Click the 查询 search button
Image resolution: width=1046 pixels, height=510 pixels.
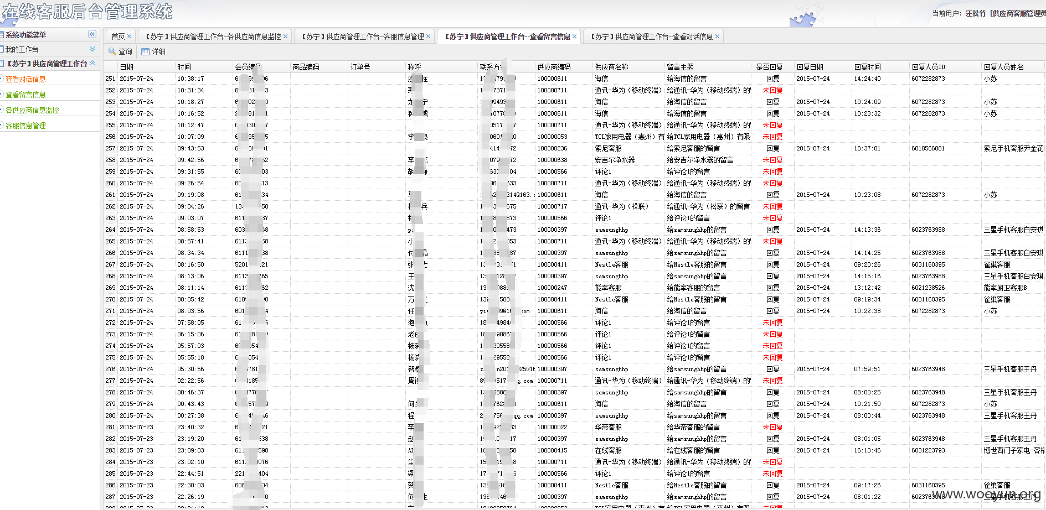[x=120, y=51]
